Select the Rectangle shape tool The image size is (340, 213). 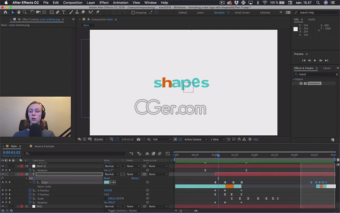pos(52,12)
